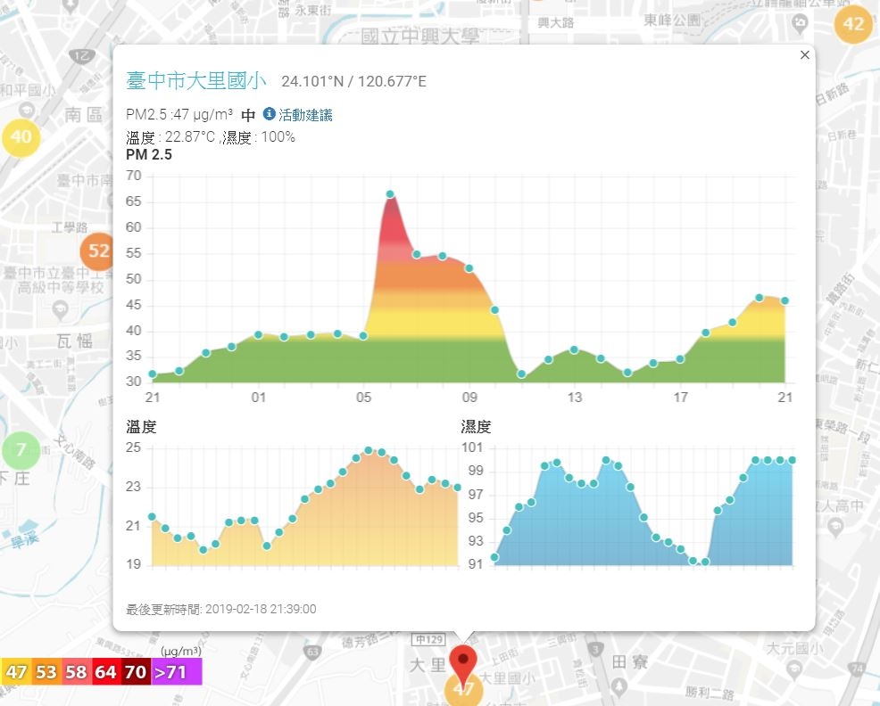Click the 東峰公園 park icon on map
This screenshot has height=706, width=880.
pos(799,23)
